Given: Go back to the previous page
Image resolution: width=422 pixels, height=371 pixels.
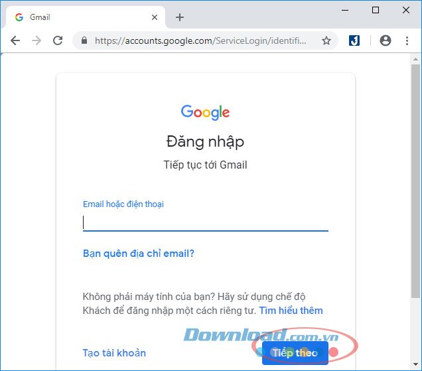Looking at the screenshot, I should pyautogui.click(x=15, y=40).
